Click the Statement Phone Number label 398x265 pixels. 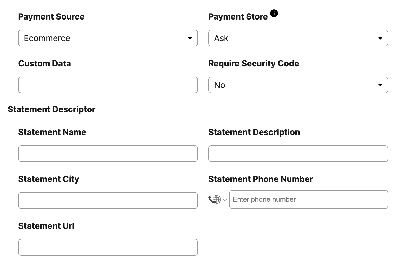pos(261,179)
